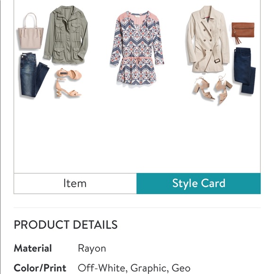This screenshot has height=274, width=274.
Task: Click the peach block-heel sandals
Action: (68, 83)
